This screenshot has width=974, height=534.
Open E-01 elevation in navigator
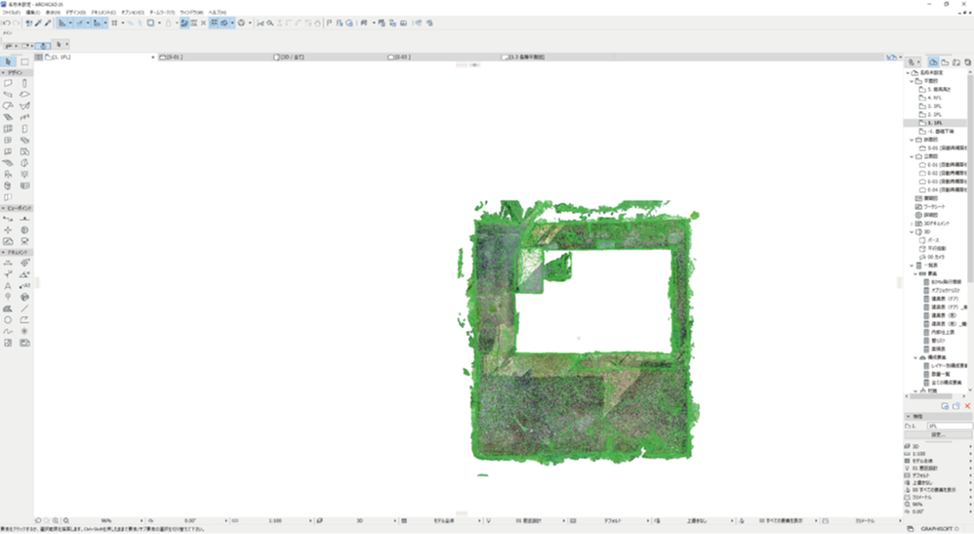(x=943, y=165)
